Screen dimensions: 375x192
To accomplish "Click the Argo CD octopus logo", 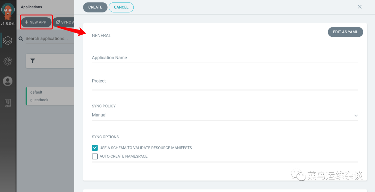I will [8, 11].
